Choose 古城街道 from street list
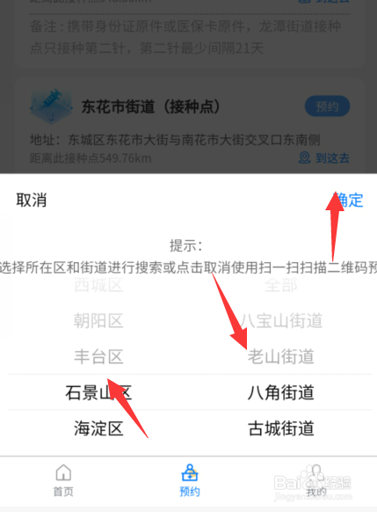 click(x=281, y=428)
